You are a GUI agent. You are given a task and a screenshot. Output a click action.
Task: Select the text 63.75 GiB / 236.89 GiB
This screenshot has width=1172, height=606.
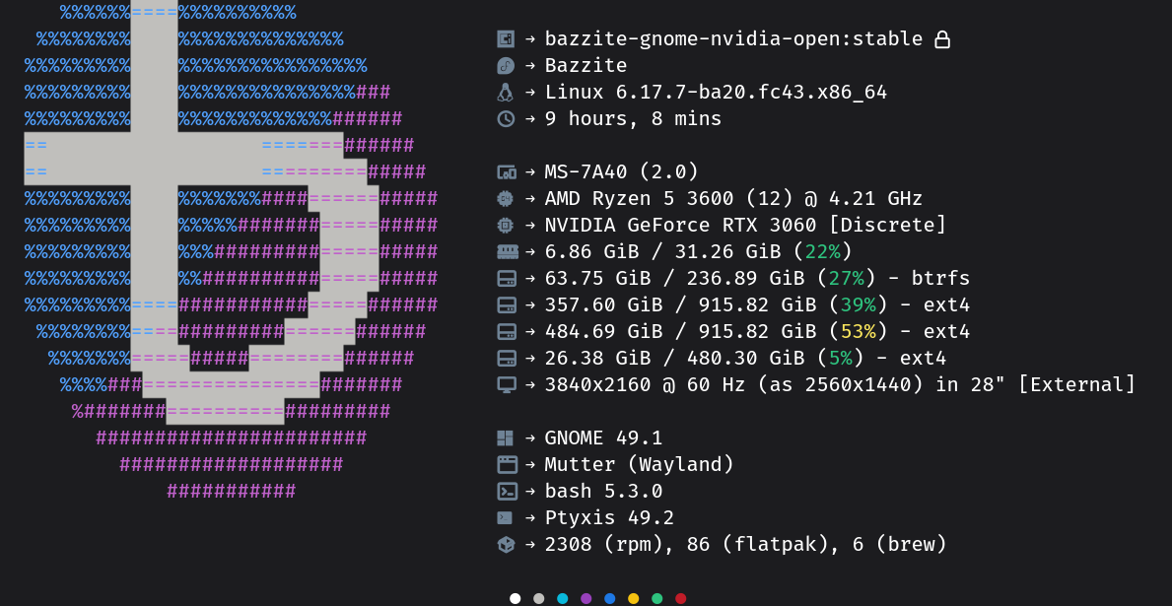(x=675, y=279)
